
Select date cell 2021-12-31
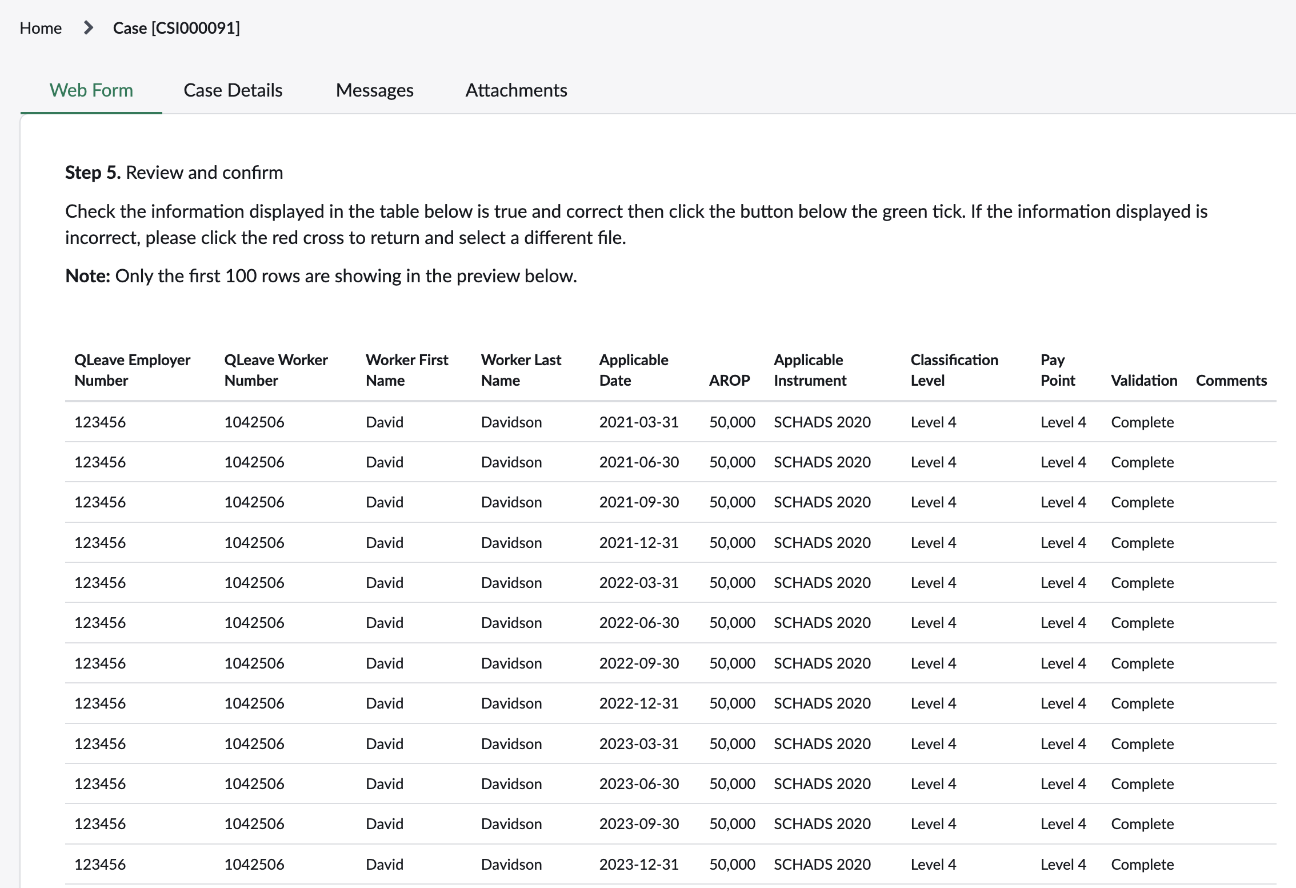[x=639, y=542]
